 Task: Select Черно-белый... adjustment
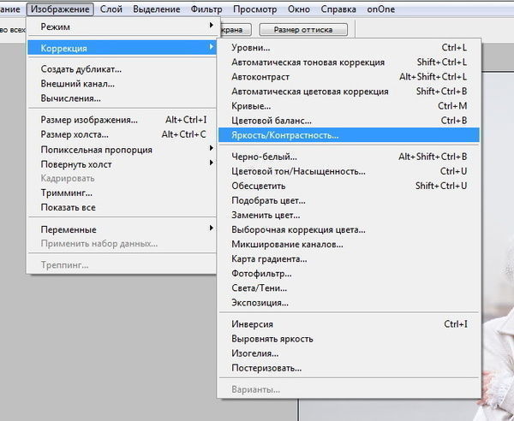coord(265,157)
